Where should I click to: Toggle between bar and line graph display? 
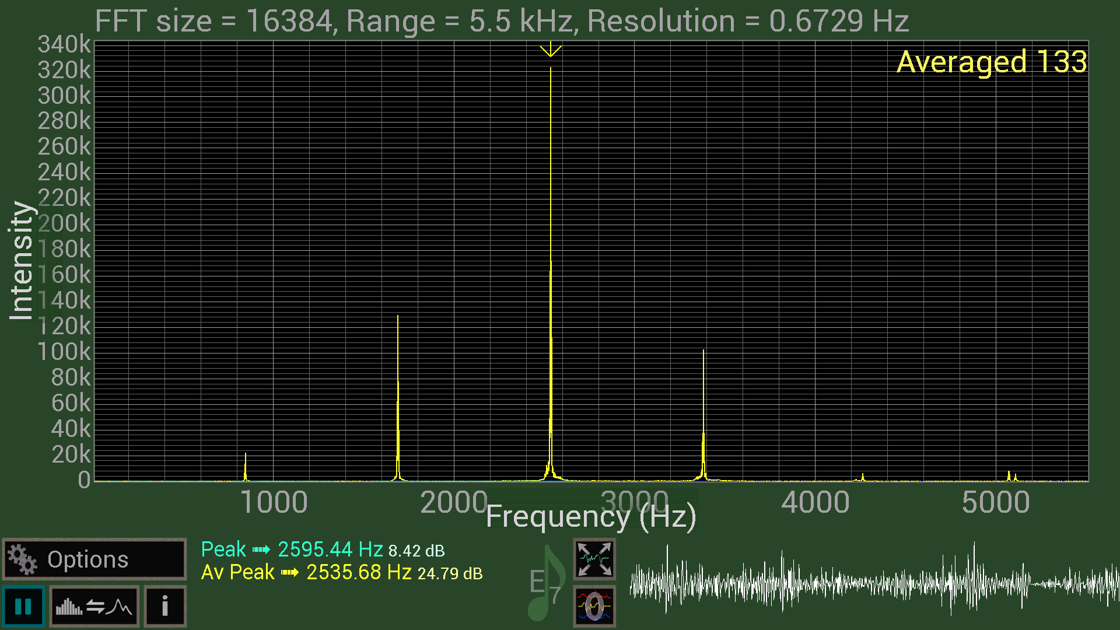(94, 607)
